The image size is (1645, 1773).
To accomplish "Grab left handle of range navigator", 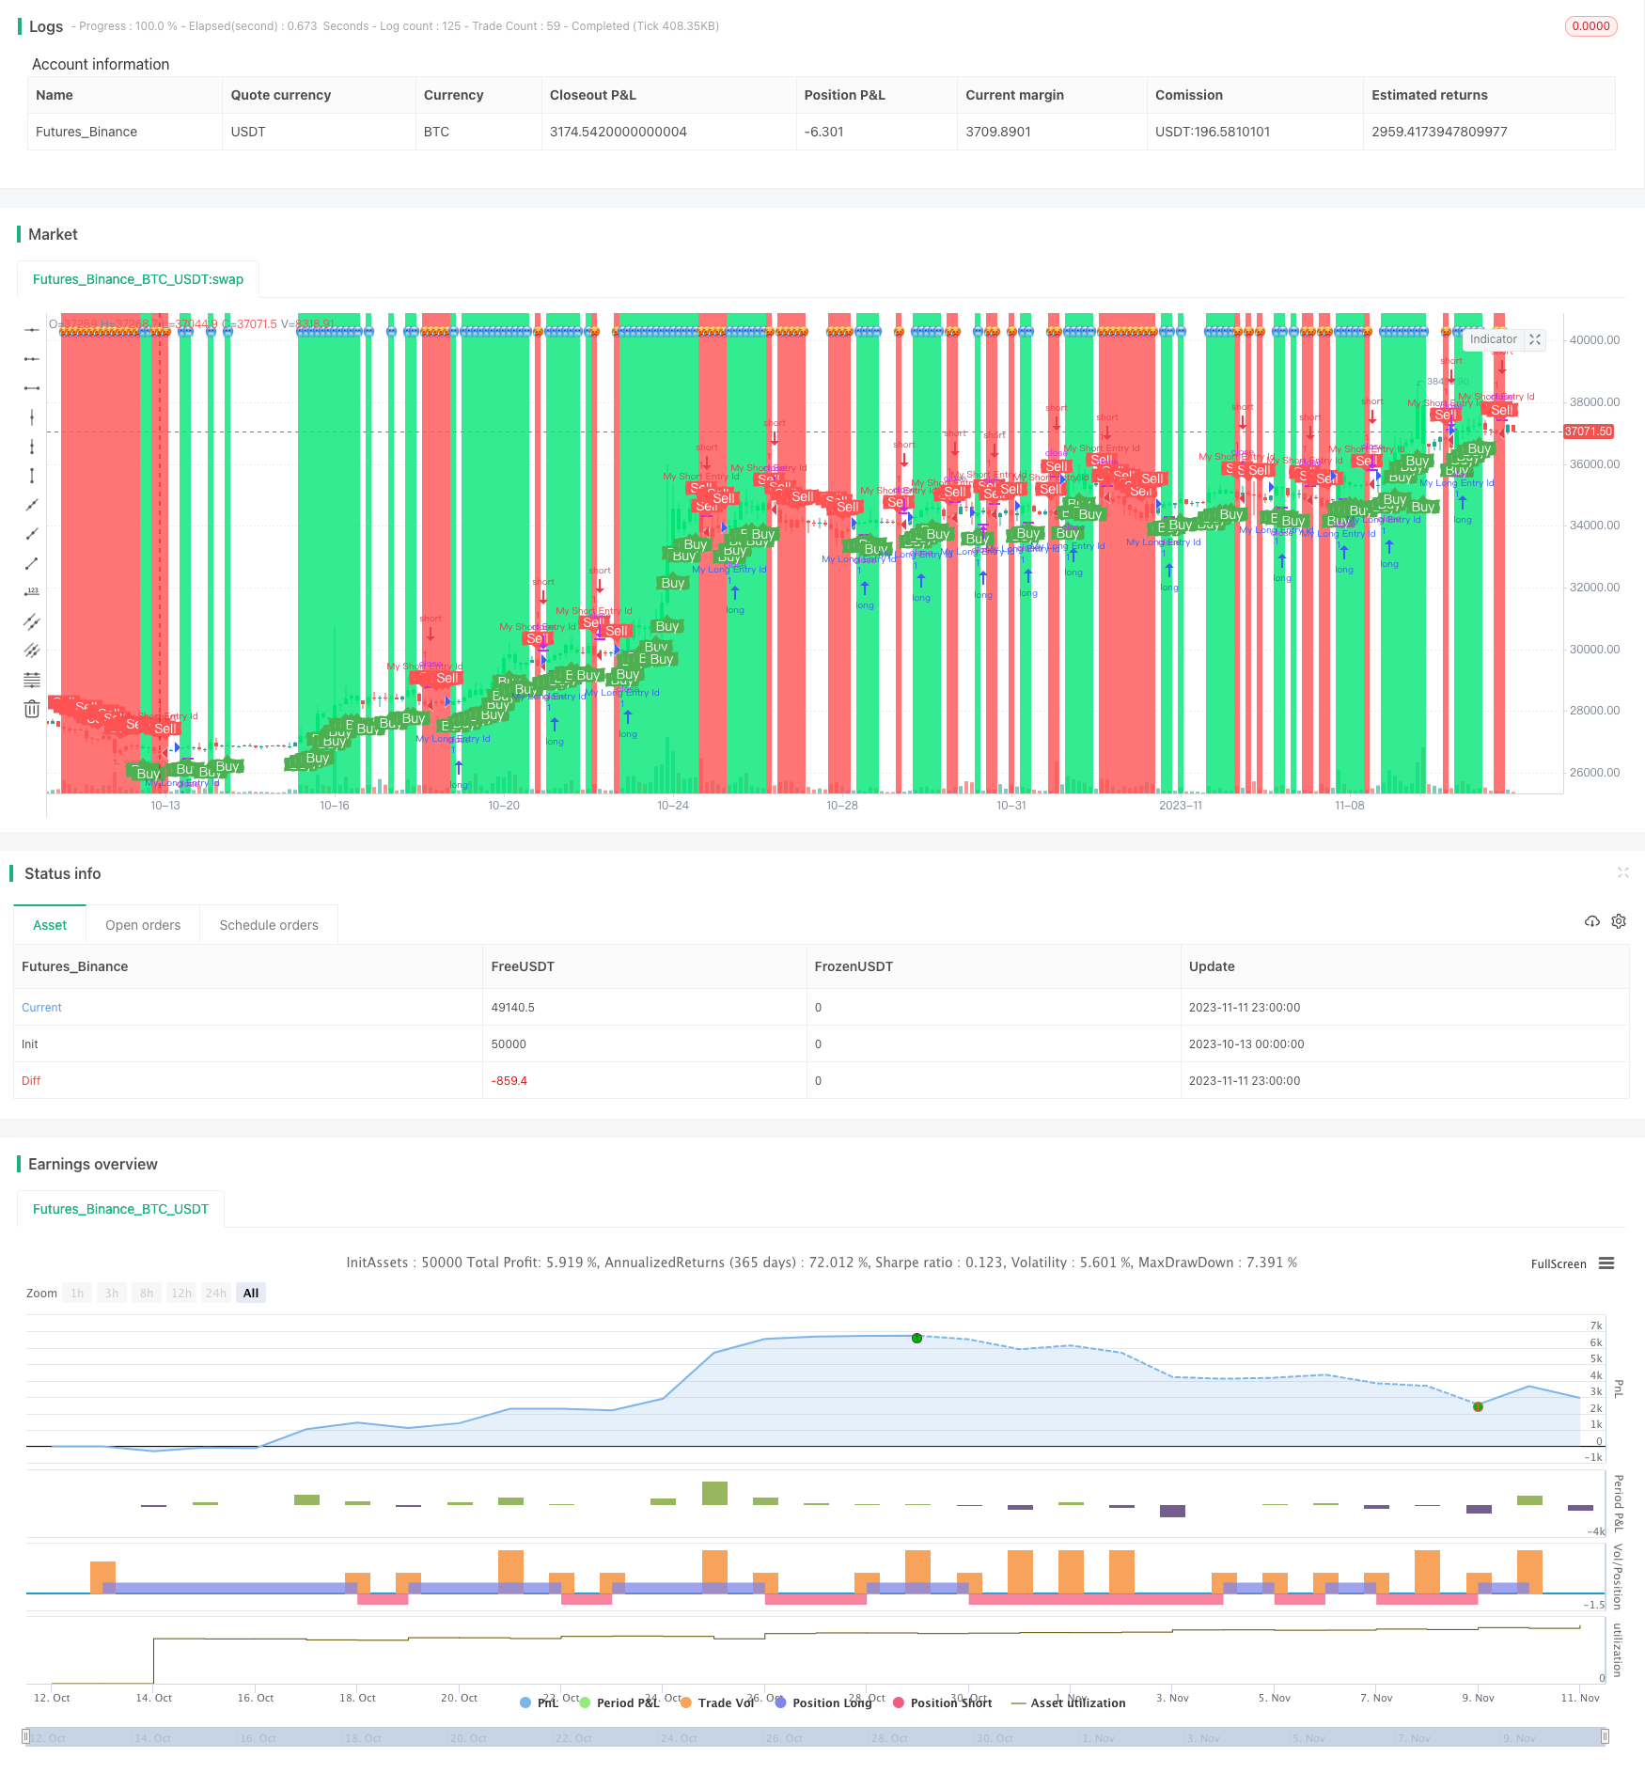I will point(26,1736).
